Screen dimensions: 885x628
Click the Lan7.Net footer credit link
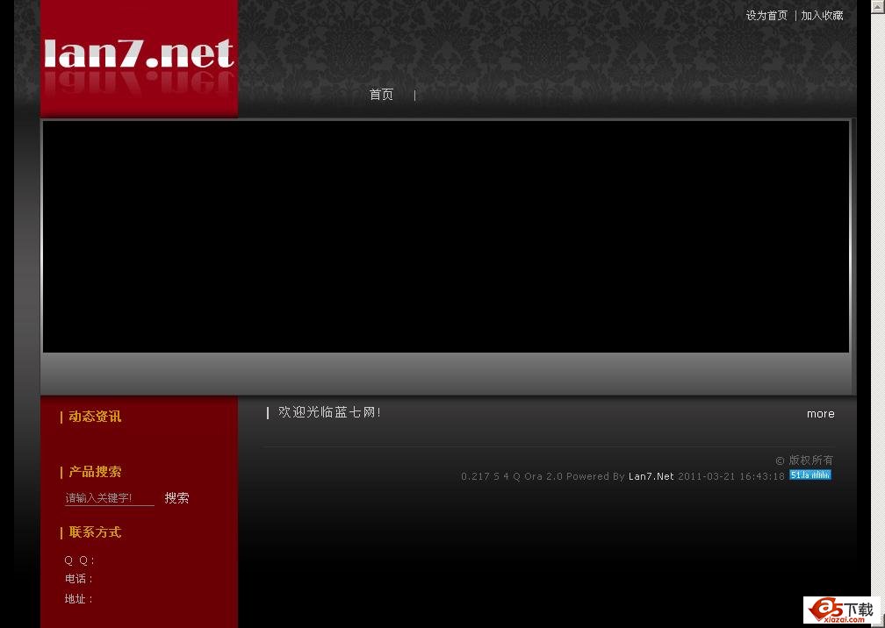pyautogui.click(x=651, y=476)
